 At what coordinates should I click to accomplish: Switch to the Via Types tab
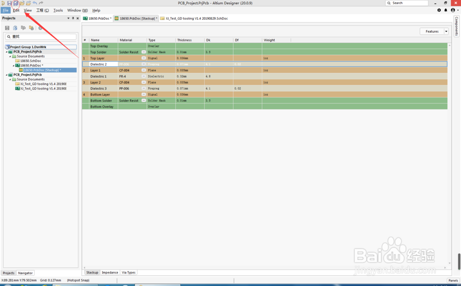[x=129, y=273]
